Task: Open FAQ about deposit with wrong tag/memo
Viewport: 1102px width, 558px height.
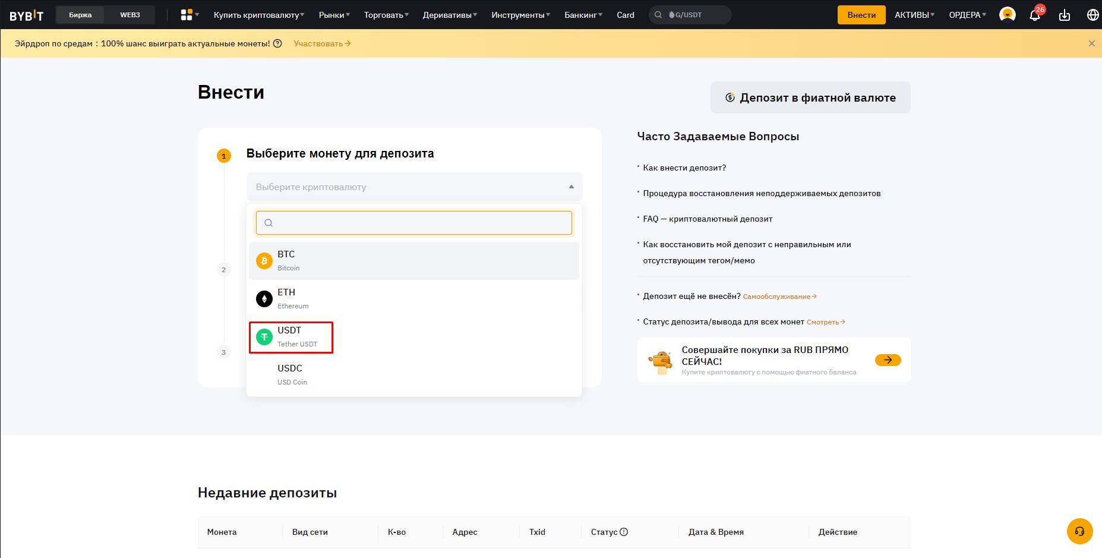Action: (747, 253)
